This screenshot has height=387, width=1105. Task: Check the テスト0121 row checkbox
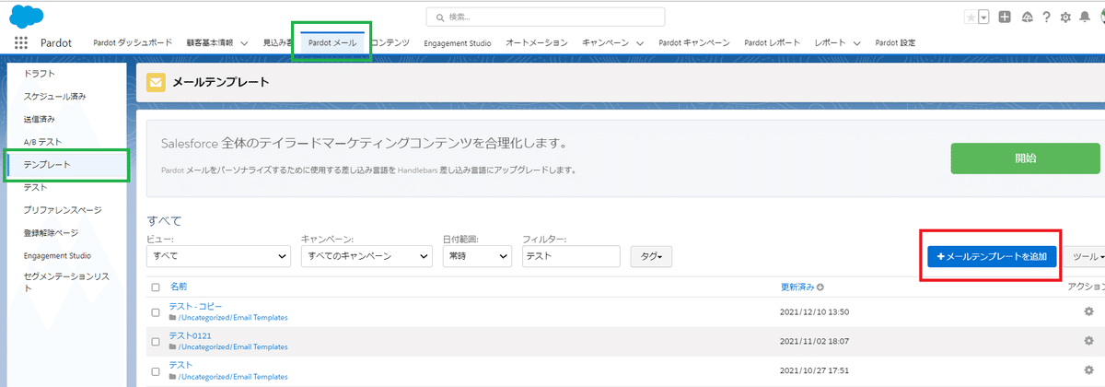tap(156, 341)
